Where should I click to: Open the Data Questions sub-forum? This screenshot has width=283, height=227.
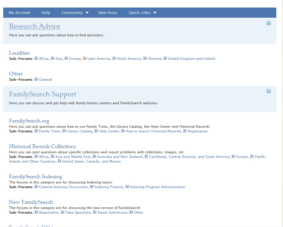pos(78,212)
